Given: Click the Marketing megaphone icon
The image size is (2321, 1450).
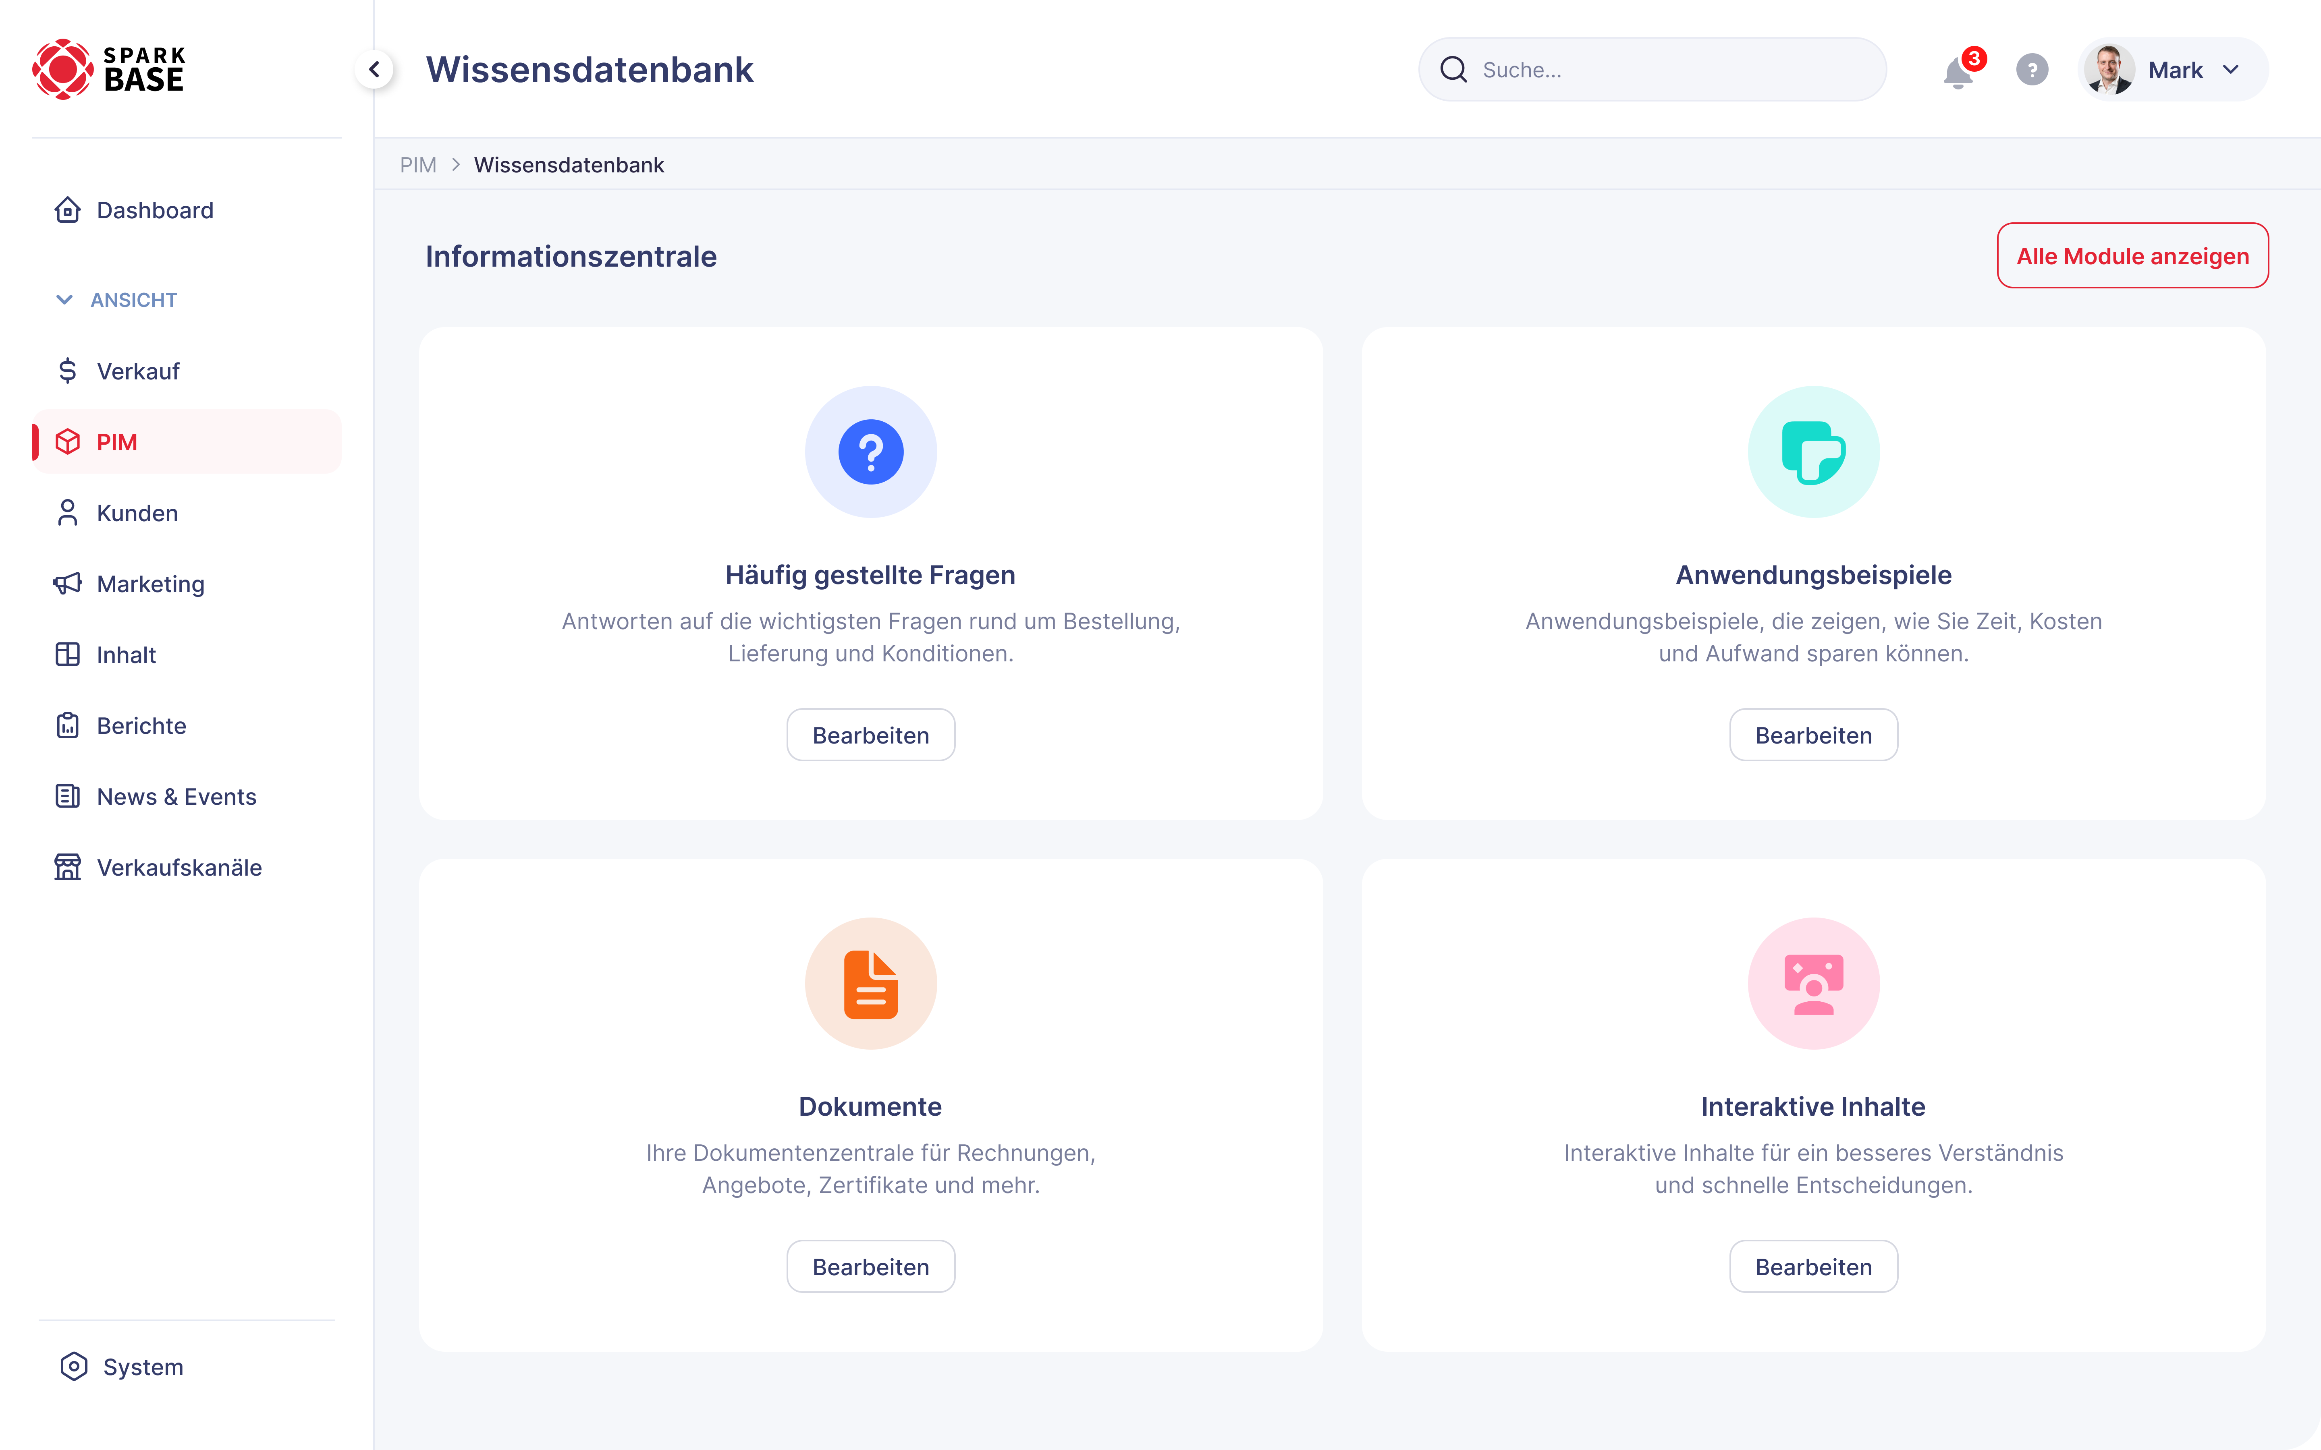Looking at the screenshot, I should [x=67, y=584].
